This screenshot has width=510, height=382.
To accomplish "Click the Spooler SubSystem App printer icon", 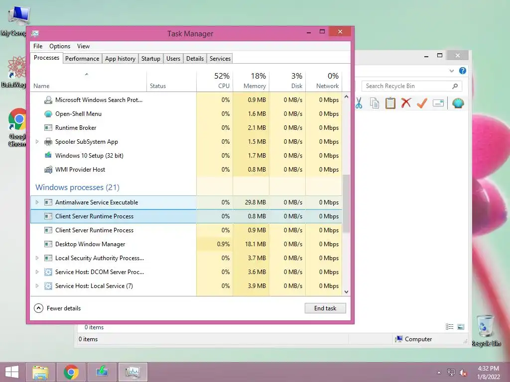I will coord(48,142).
